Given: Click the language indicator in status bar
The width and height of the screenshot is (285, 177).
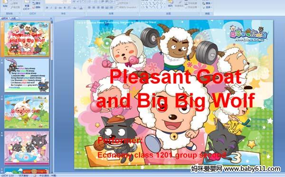Looking at the screenshot, I should click(x=47, y=176).
